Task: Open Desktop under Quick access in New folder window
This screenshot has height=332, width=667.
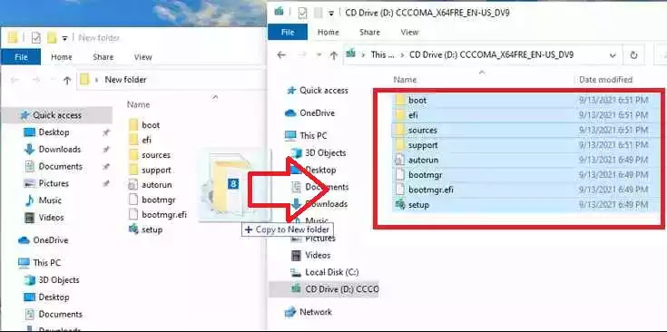Action: click(x=54, y=132)
